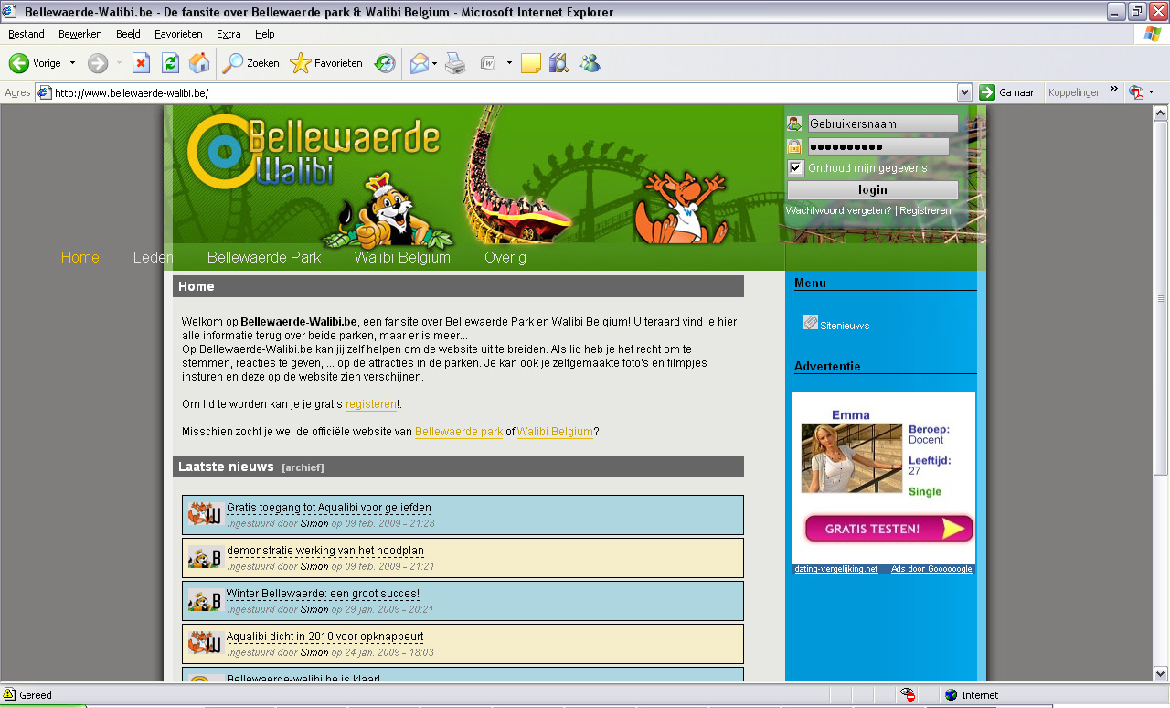
Task: Click Bellewaerde icon beside noodplan news
Action: pyautogui.click(x=206, y=557)
